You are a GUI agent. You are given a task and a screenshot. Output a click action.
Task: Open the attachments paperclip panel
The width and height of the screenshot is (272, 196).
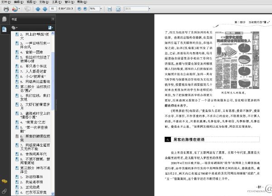point(5,191)
